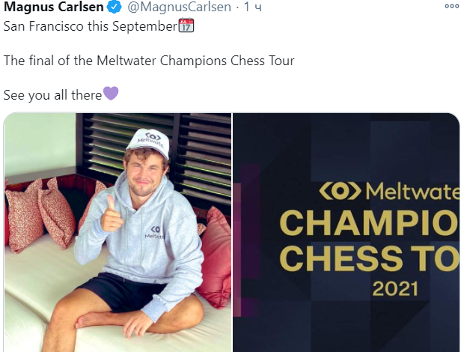Click the thumbs-up hand in the photo
The height and width of the screenshot is (352, 461).
[x=112, y=215]
